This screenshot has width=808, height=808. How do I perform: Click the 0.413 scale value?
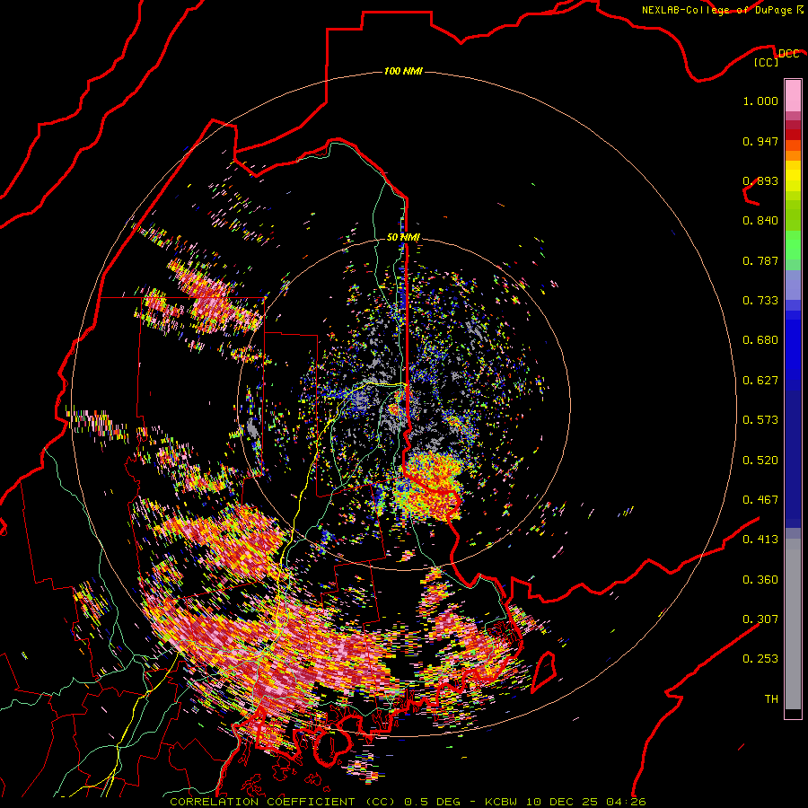tap(760, 540)
